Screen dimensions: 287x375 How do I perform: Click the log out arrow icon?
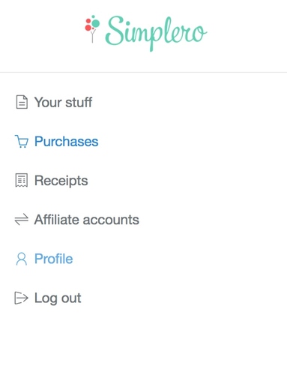click(21, 298)
